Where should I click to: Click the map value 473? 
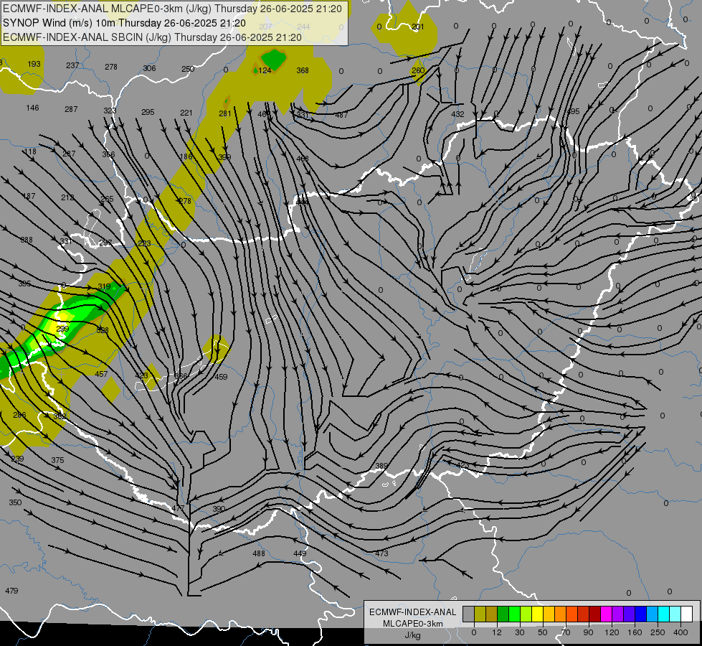coord(382,553)
